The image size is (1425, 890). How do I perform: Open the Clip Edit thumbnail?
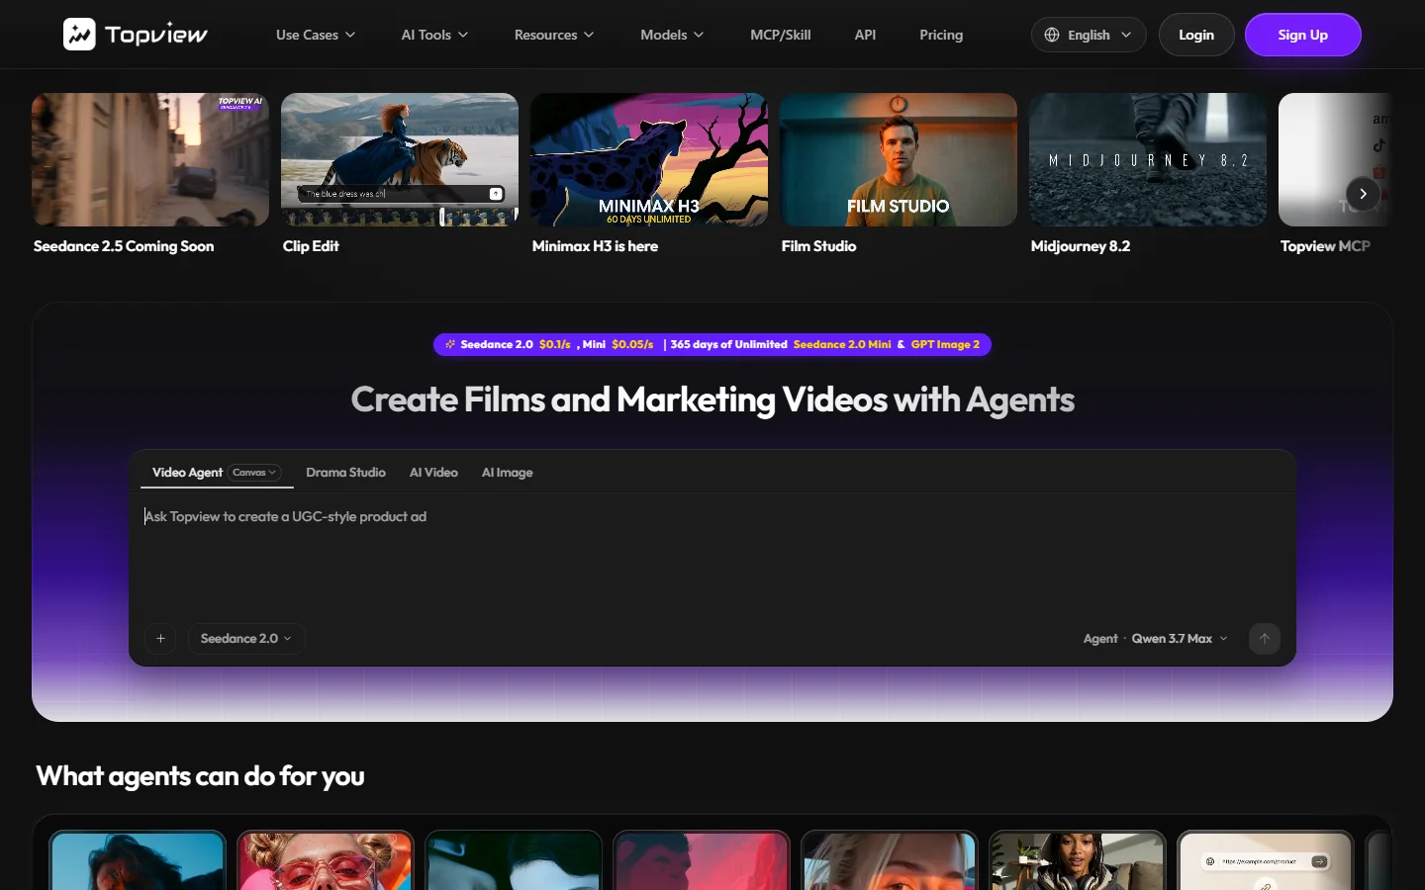400,159
